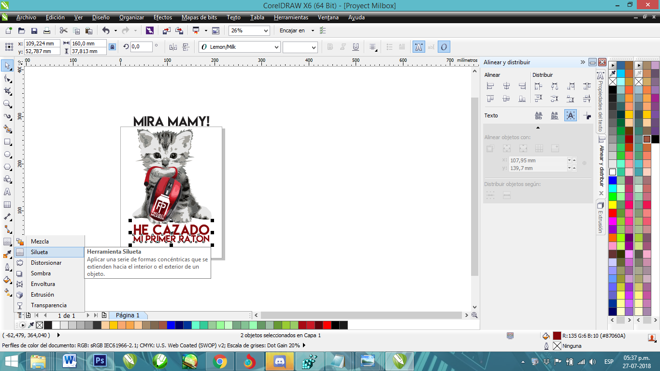Screen dimensions: 660x371
Task: Click the Print icon
Action: [47, 30]
